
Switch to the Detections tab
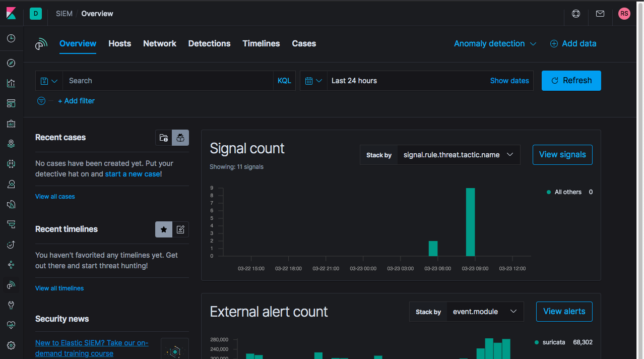[210, 44]
